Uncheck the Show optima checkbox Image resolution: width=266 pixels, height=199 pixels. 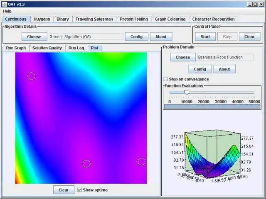pyautogui.click(x=79, y=190)
